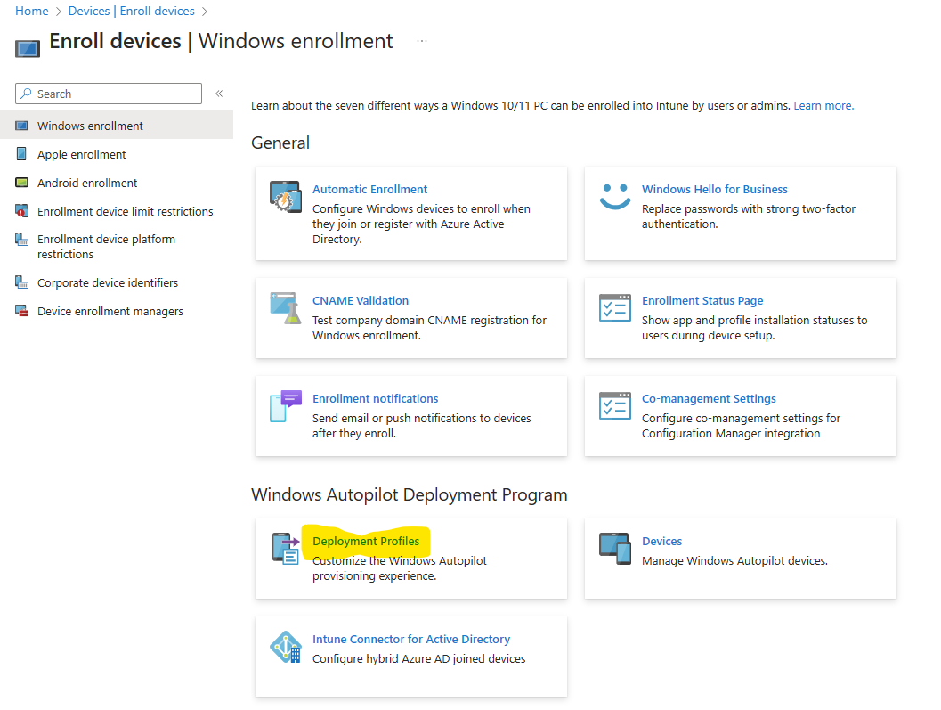
Task: Open Intune Connector for Active Directory link
Action: (411, 639)
